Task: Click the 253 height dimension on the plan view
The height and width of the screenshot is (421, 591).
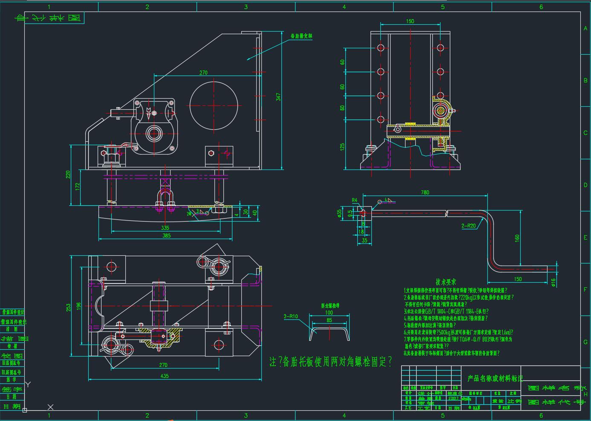Action: pos(69,307)
